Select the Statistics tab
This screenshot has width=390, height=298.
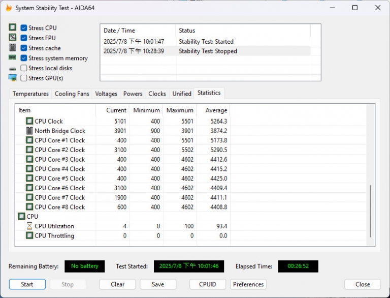[x=209, y=93]
